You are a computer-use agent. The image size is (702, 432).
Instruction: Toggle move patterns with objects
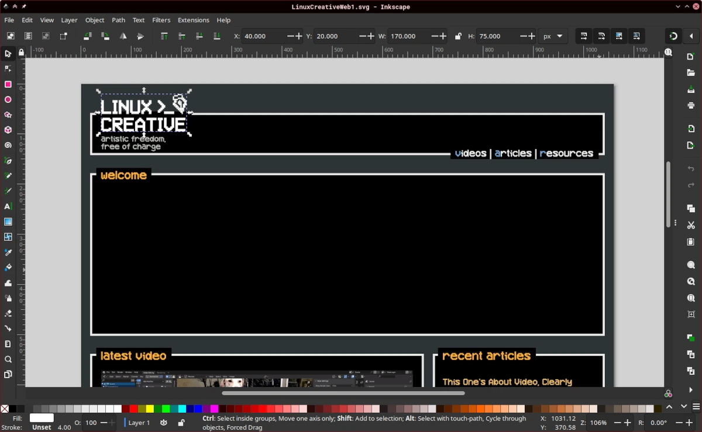[x=636, y=36]
